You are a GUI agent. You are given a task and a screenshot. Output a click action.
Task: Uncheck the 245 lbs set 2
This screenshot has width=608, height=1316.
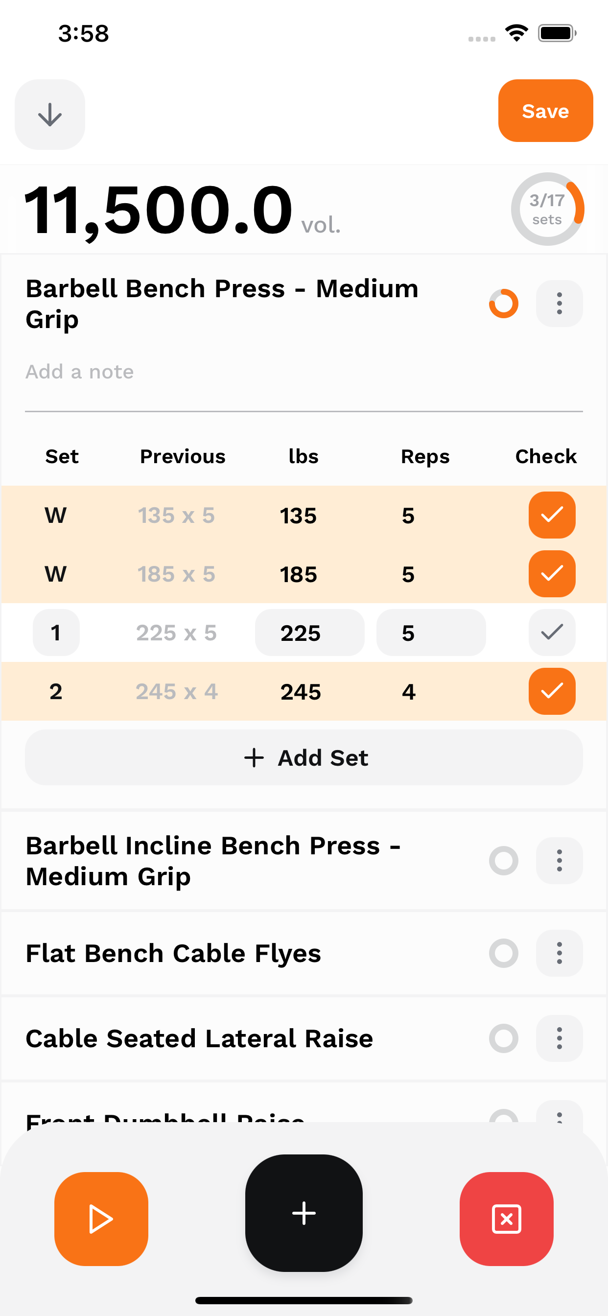coord(552,691)
